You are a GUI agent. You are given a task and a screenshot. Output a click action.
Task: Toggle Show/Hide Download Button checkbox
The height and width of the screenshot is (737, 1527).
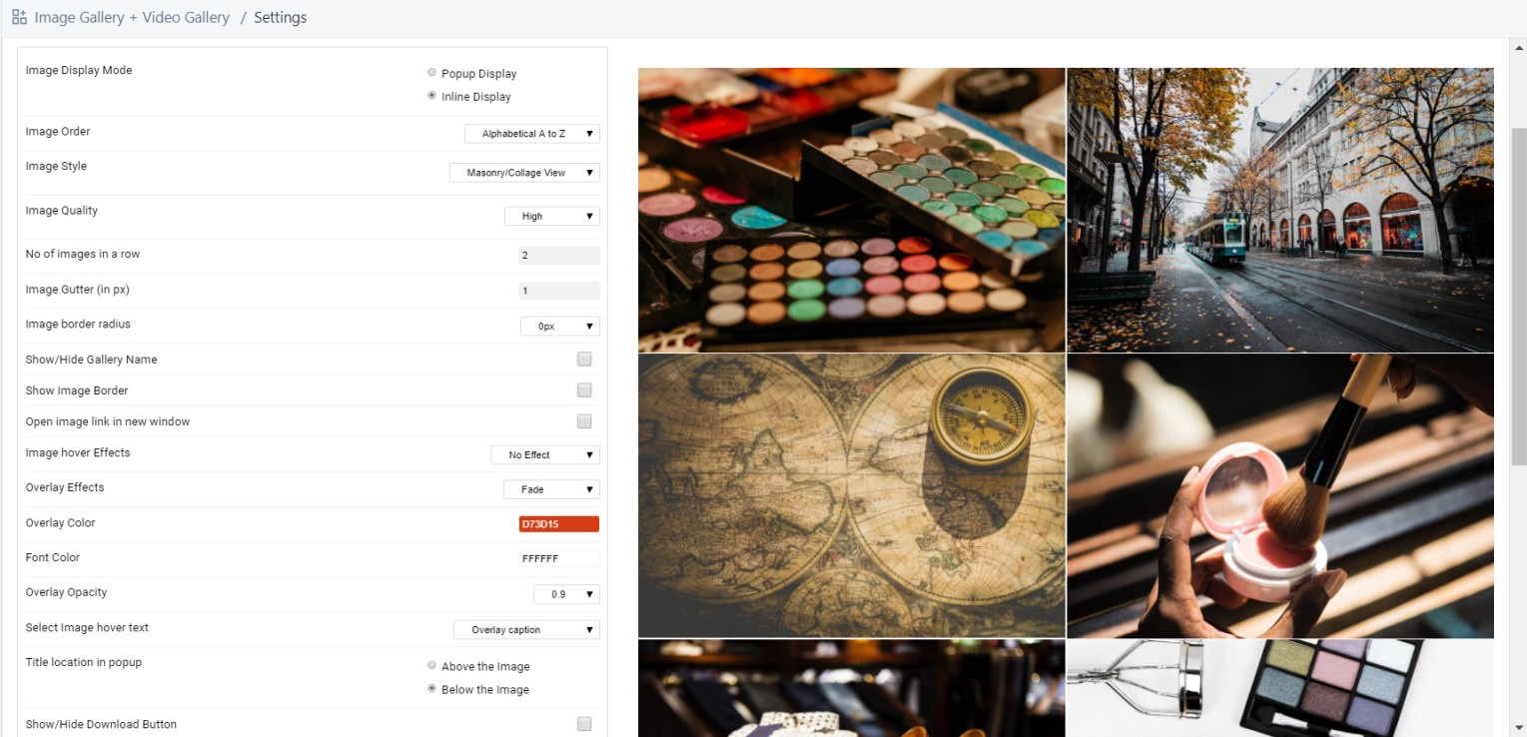[584, 724]
